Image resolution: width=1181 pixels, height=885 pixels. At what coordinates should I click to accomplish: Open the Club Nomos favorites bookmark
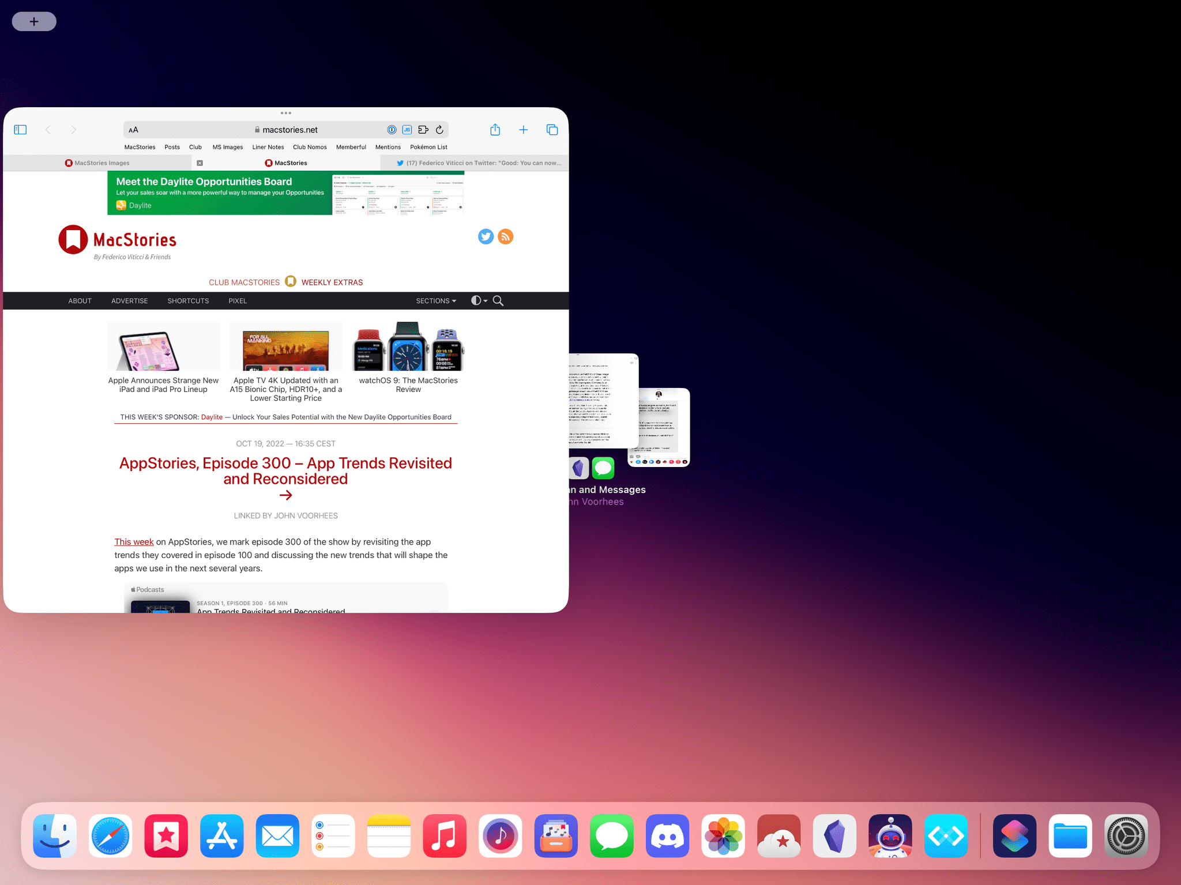tap(310, 147)
